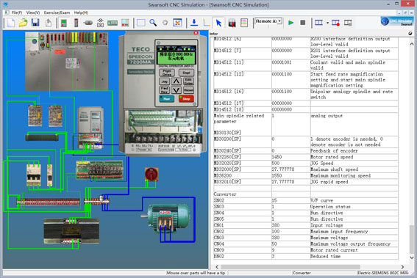The image size is (417, 278).
Task: Toggle the red rotary power switch
Action: pyautogui.click(x=152, y=175)
